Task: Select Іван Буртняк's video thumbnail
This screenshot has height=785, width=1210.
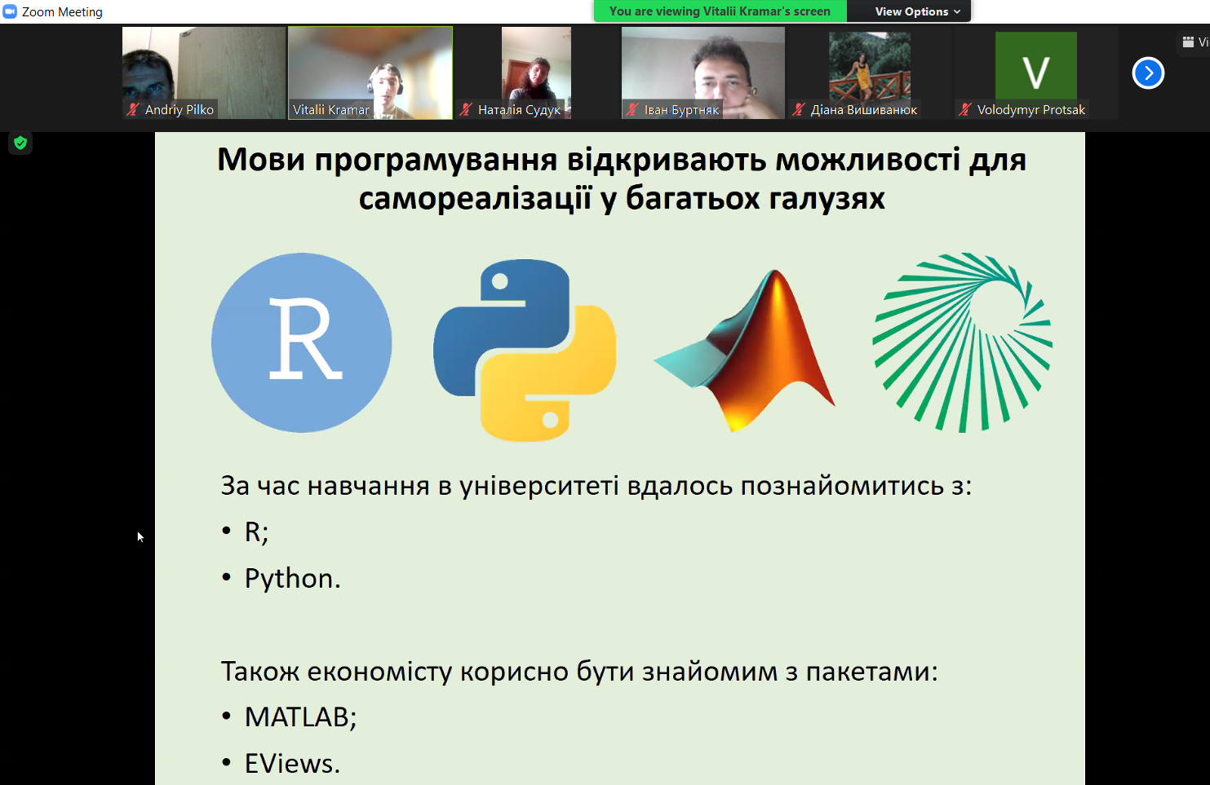Action: point(703,73)
